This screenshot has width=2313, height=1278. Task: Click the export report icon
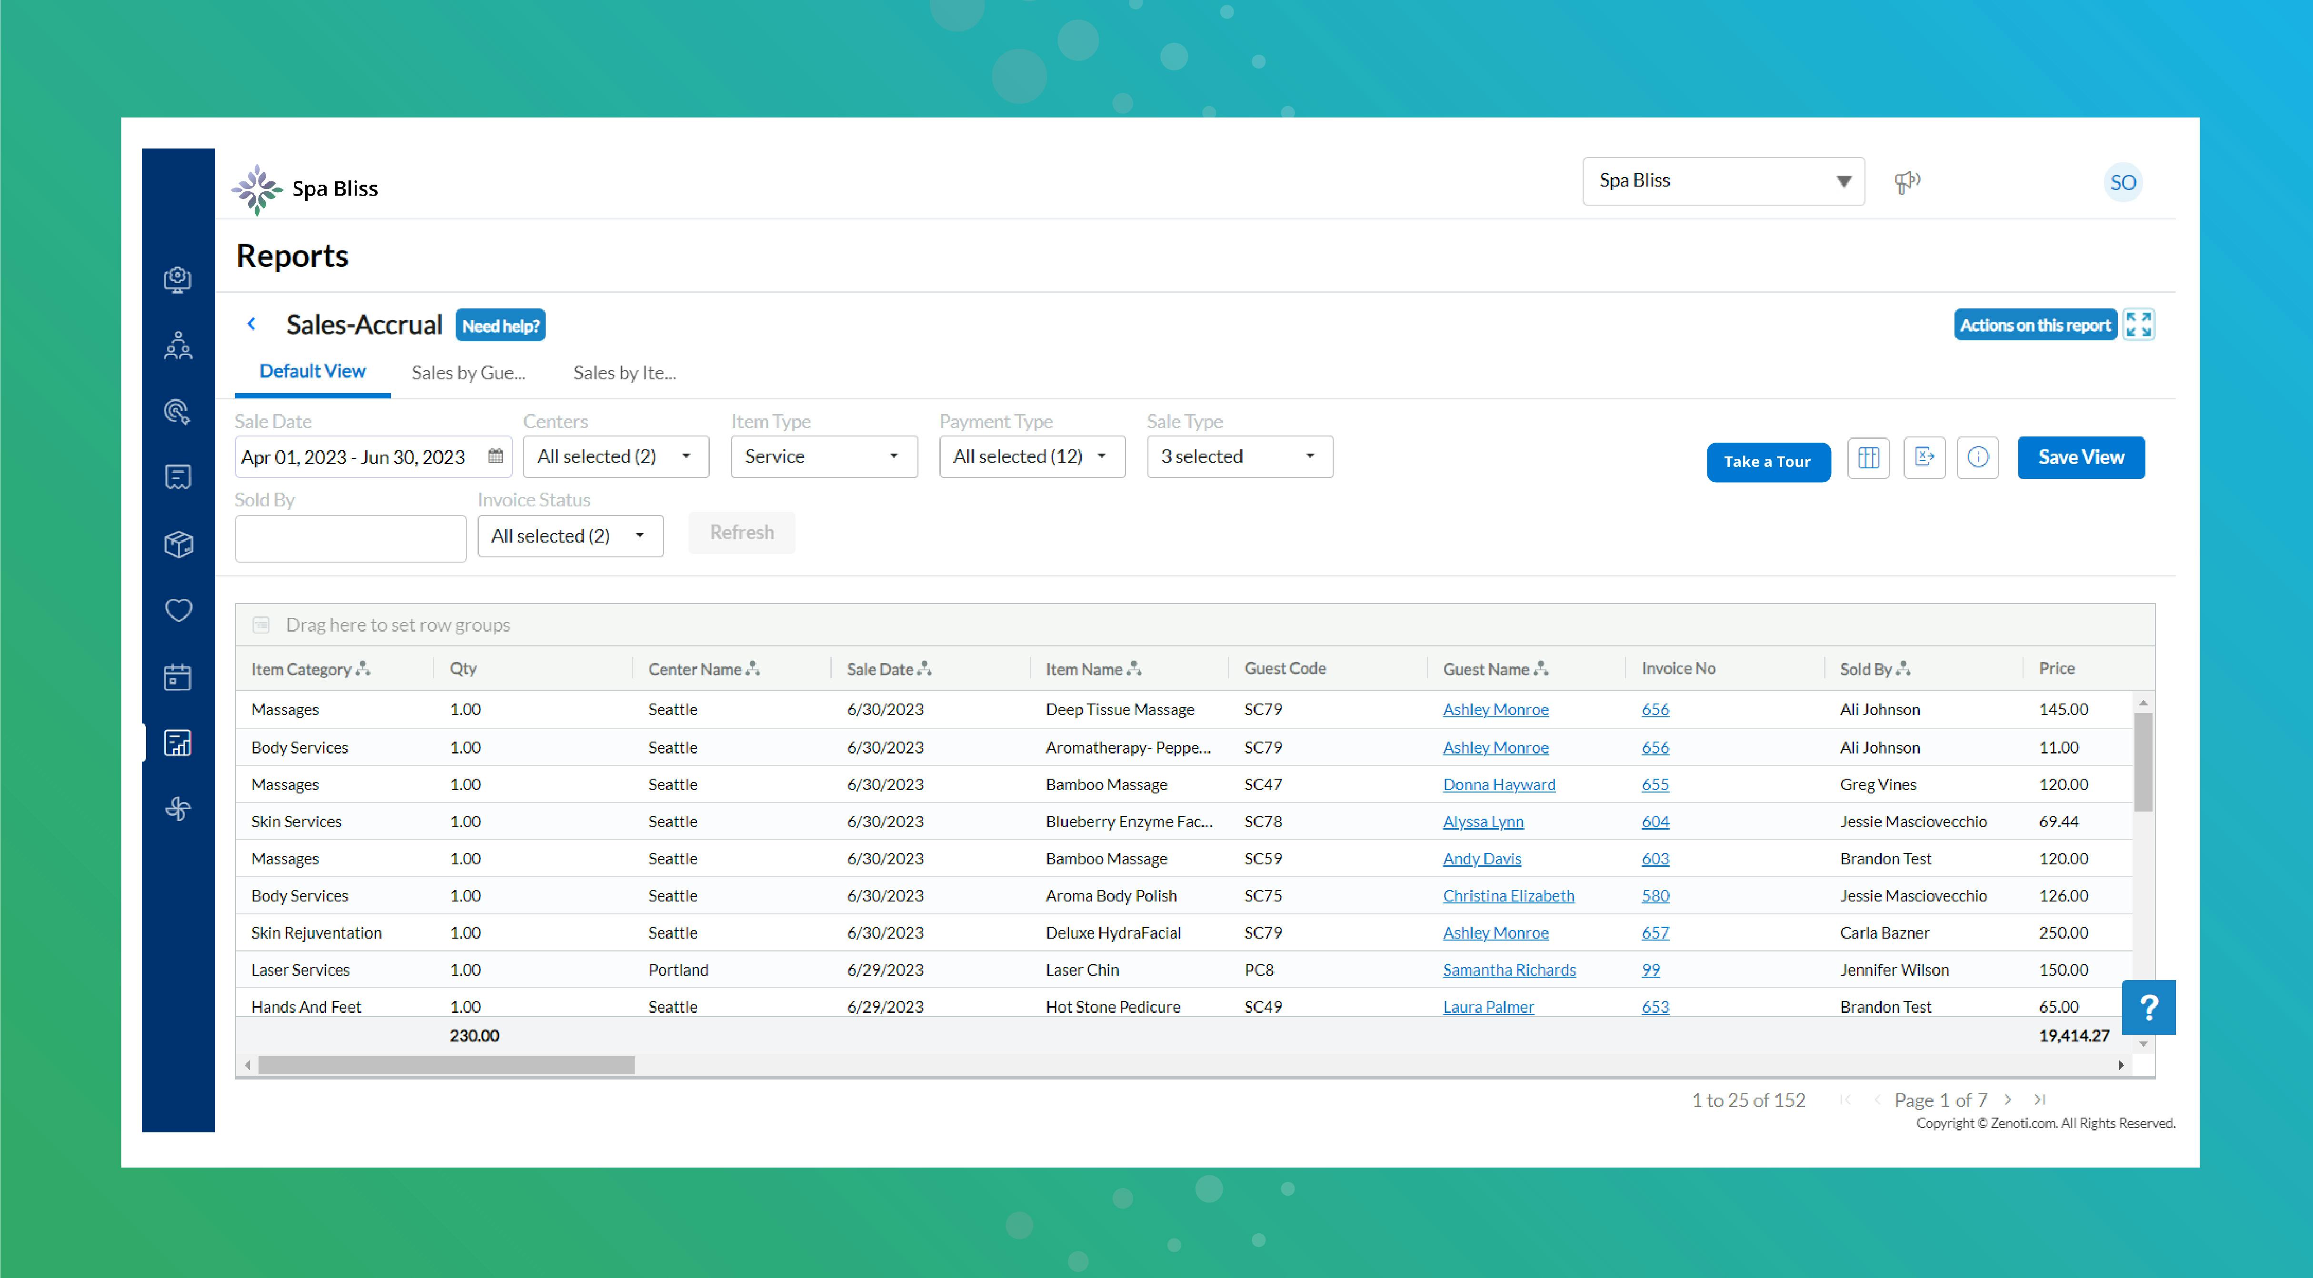click(1924, 458)
